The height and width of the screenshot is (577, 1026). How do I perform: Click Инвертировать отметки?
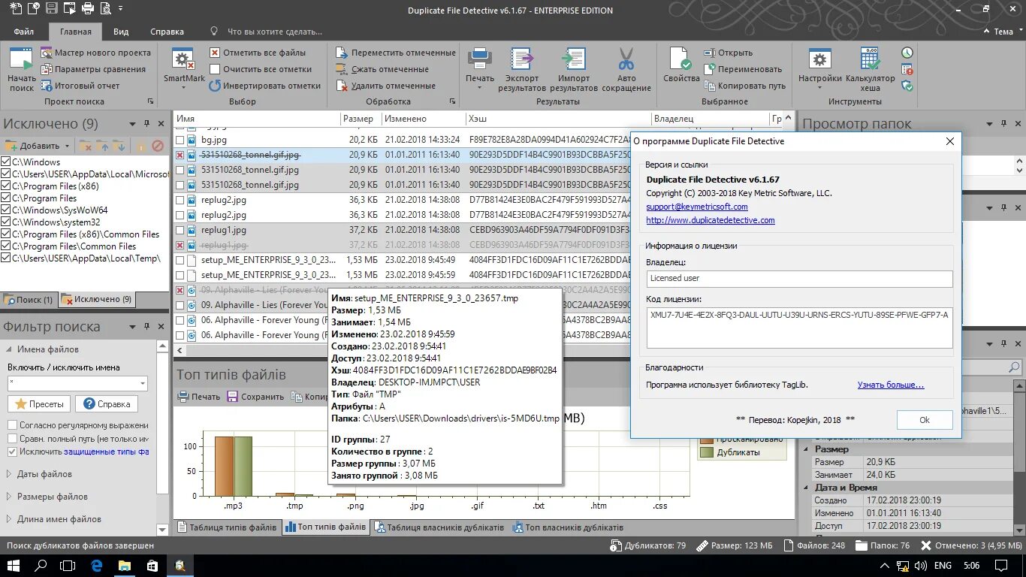tap(264, 86)
